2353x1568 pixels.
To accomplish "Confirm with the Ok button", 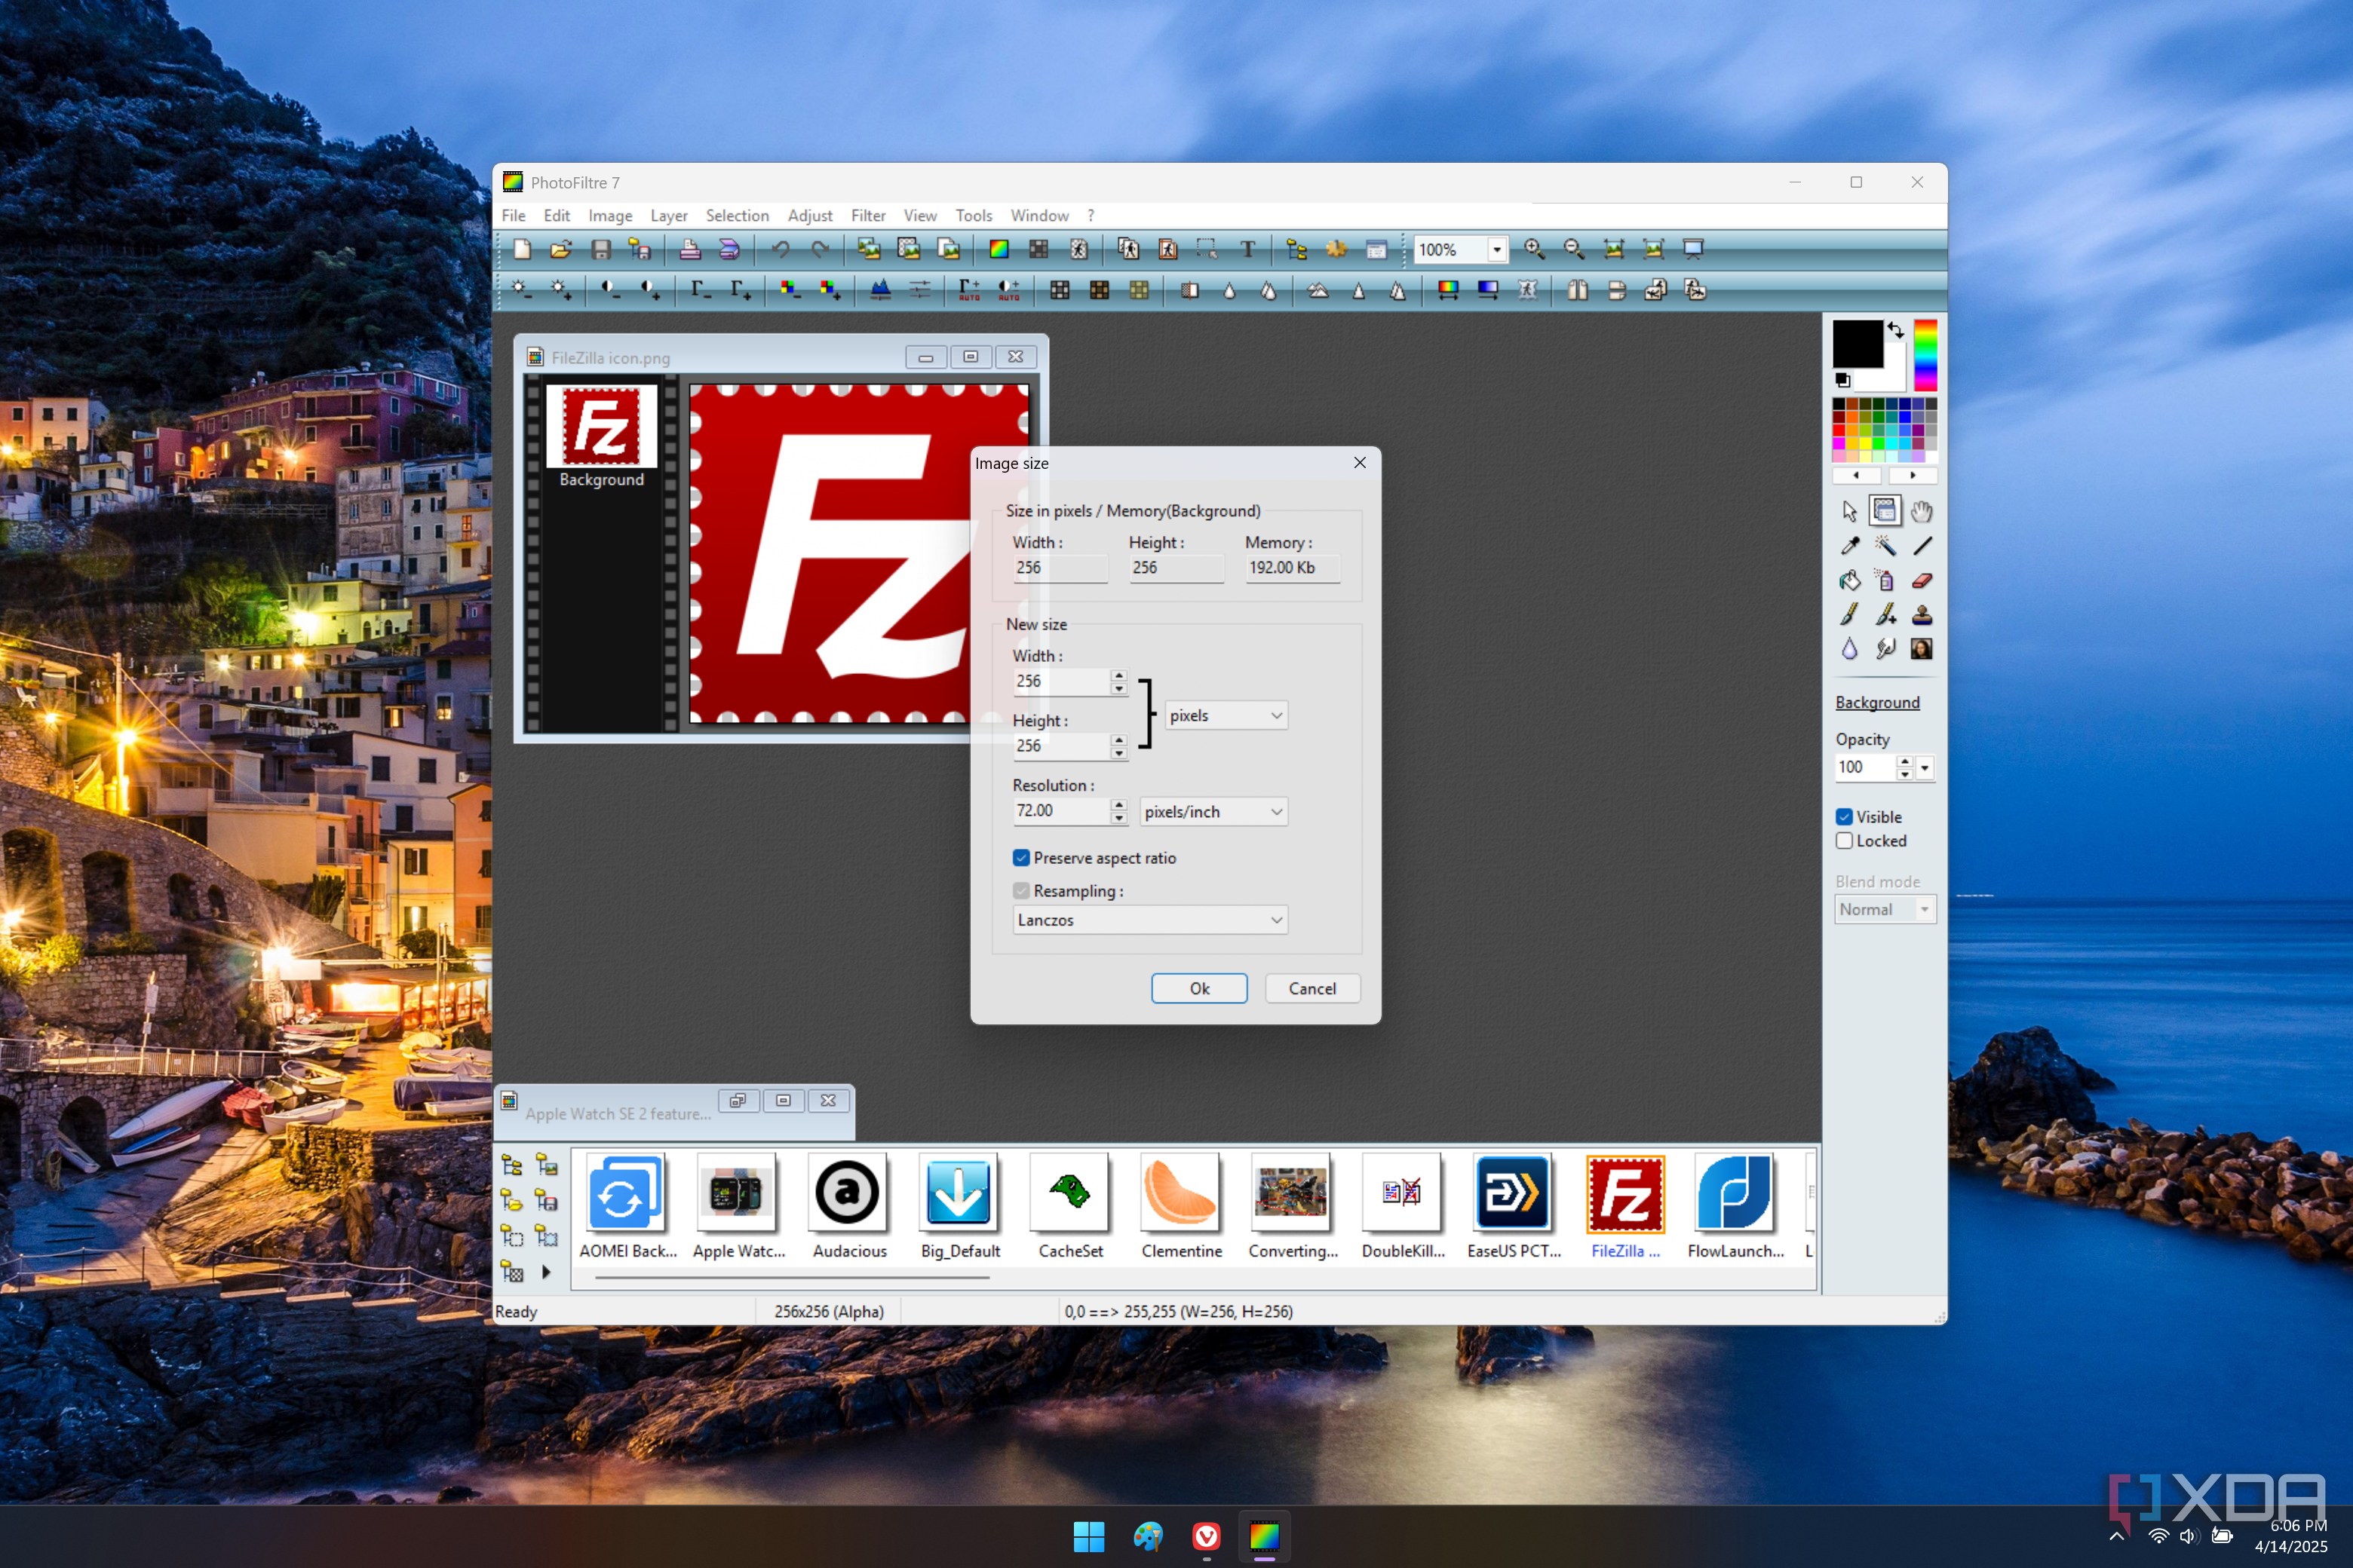I will coord(1198,988).
